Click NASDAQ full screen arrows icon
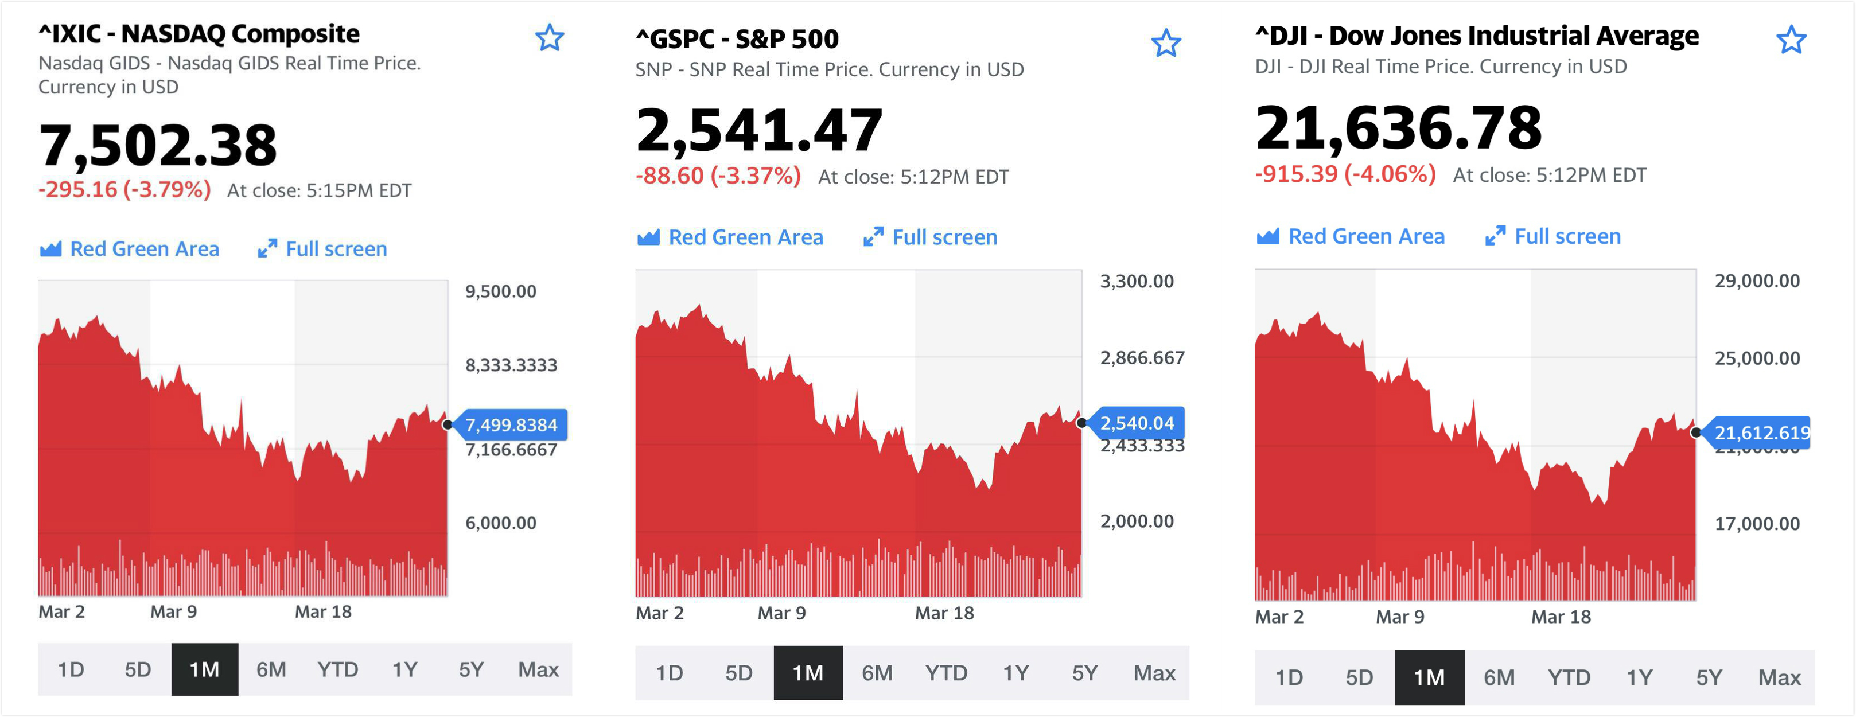This screenshot has height=717, width=1856. (267, 250)
